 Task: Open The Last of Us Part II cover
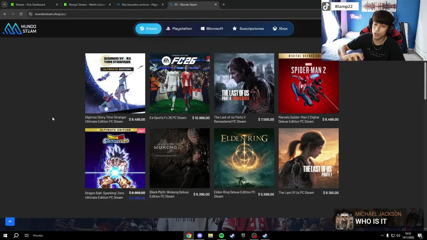click(x=244, y=83)
